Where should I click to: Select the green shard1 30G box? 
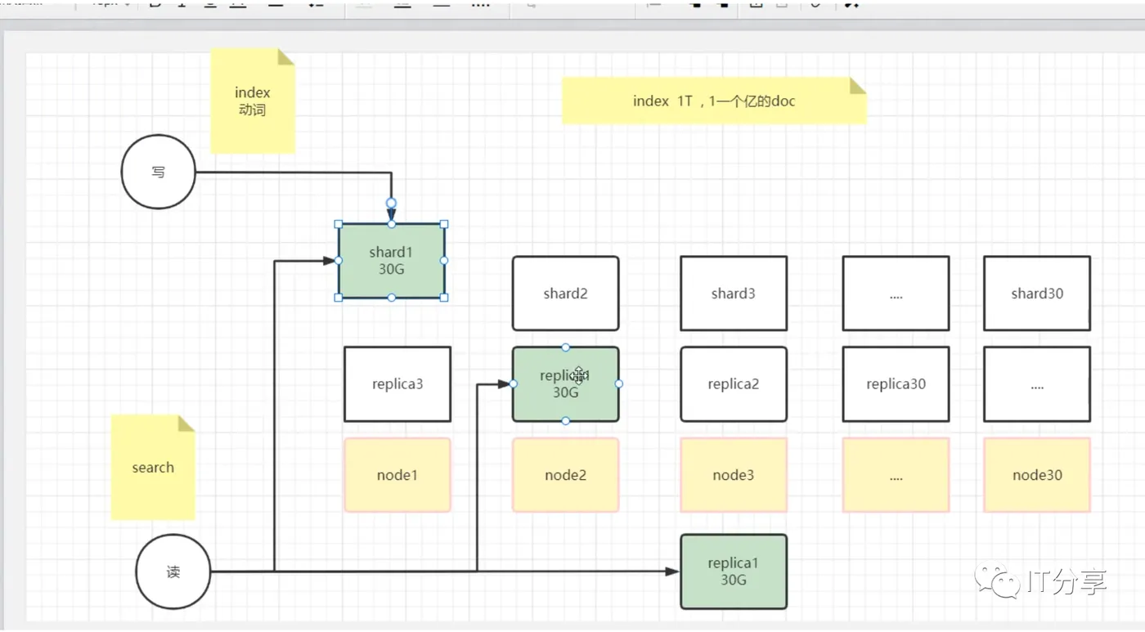tap(392, 261)
